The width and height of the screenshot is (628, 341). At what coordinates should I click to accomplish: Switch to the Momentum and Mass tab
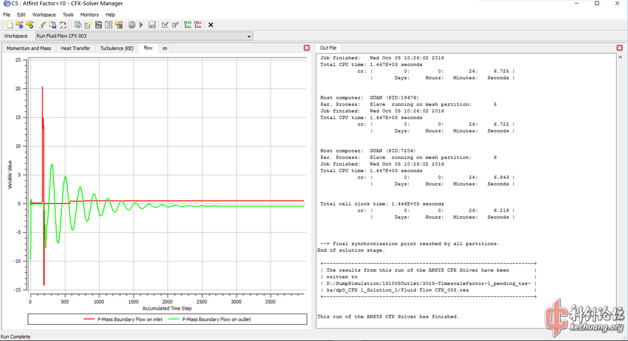29,48
